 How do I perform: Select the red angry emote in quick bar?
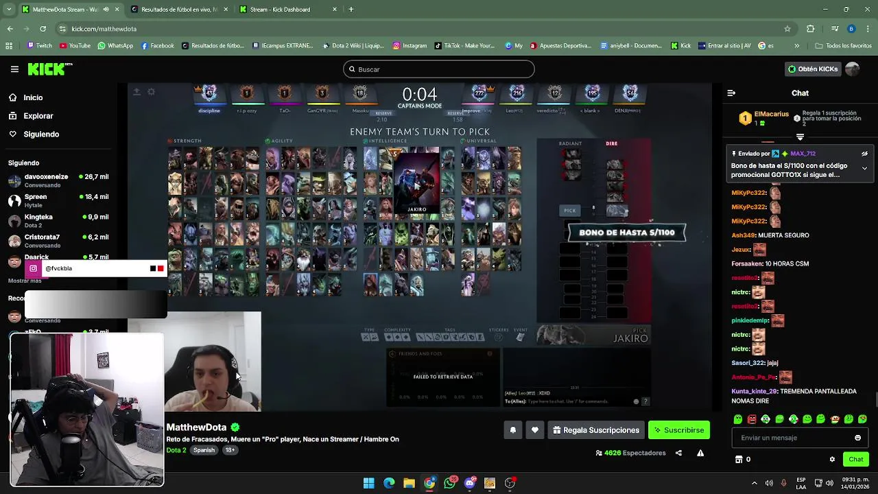752,419
